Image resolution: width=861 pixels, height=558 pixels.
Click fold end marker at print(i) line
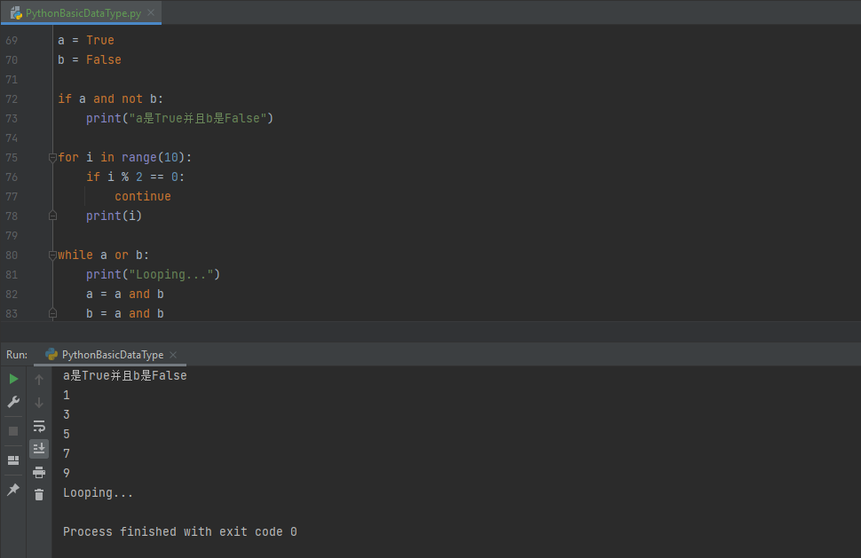click(52, 216)
